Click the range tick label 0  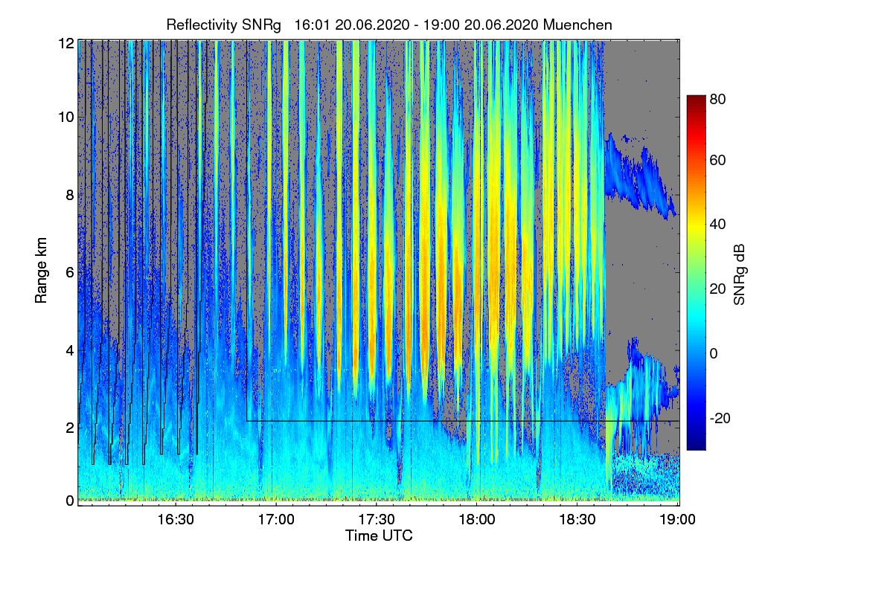pyautogui.click(x=69, y=501)
